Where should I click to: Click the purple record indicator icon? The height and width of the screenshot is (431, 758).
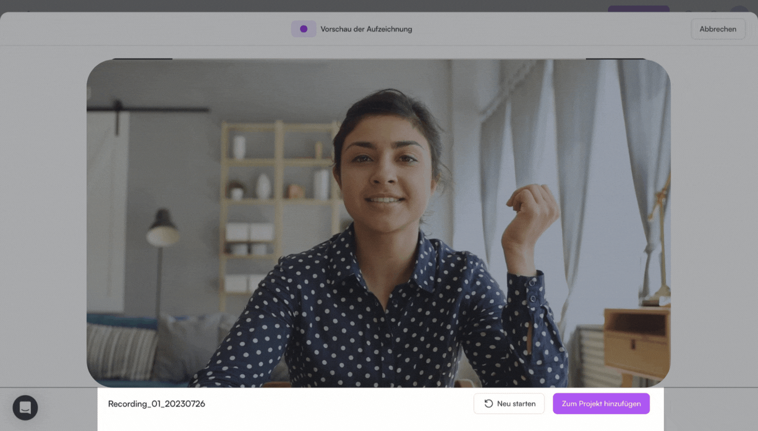[304, 29]
